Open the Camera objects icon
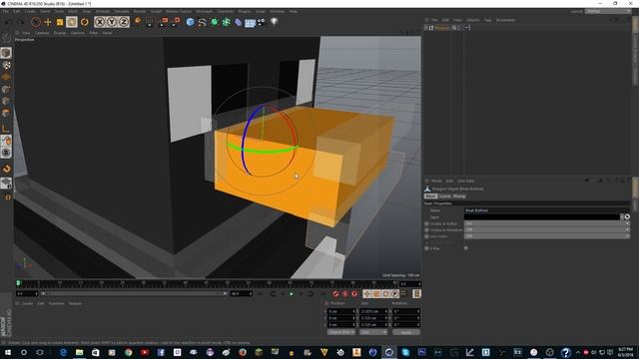The height and width of the screenshot is (359, 639). click(262, 22)
